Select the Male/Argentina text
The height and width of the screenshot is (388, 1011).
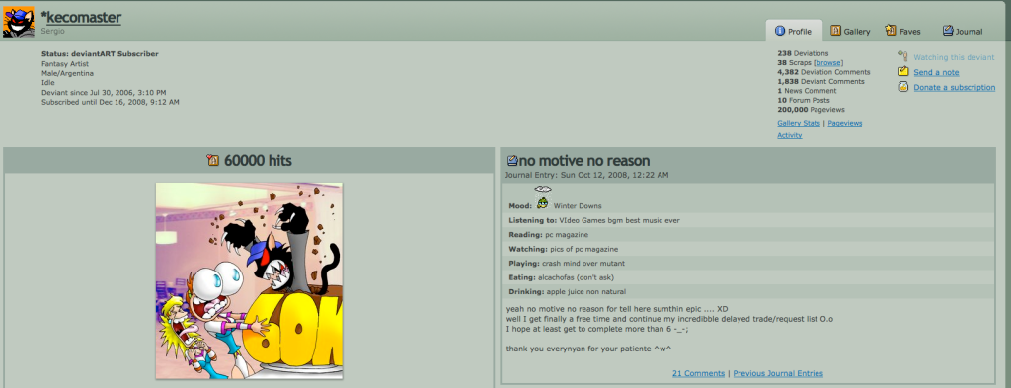[x=68, y=73]
